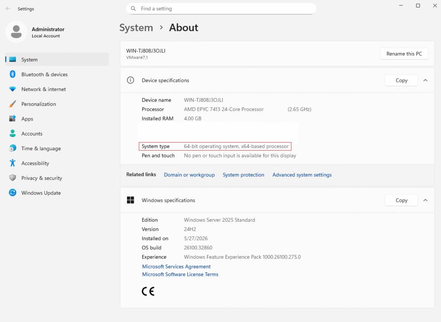Click the Network wifi icon in sidebar

tap(12, 89)
